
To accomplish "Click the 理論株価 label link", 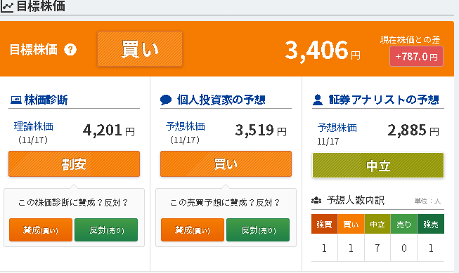I will point(34,126).
